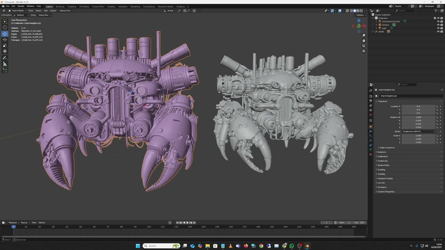
Task: Click the Scale X value field
Action: click(x=418, y=136)
